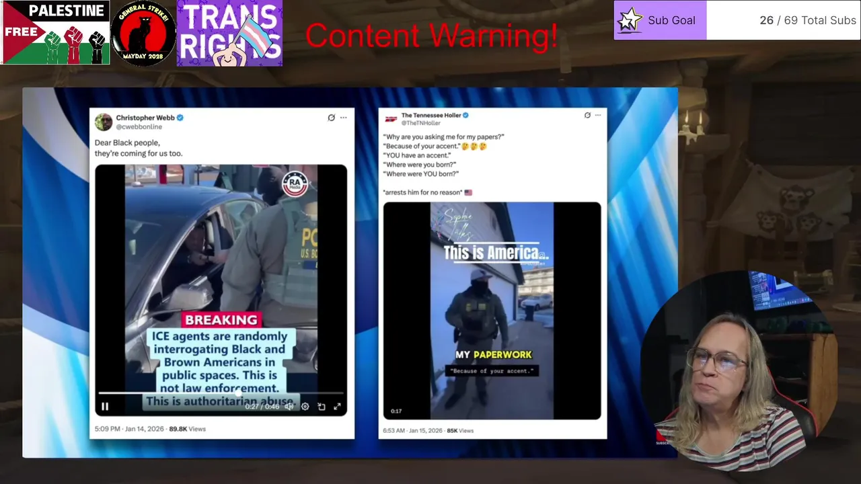861x484 pixels.
Task: Click Christopher Webb's profile avatar
Action: click(x=104, y=122)
